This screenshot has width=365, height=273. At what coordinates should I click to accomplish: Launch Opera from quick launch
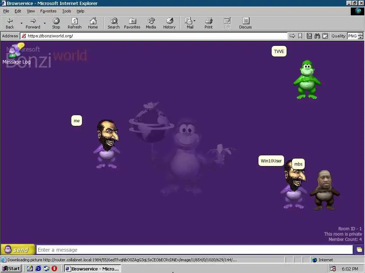54,269
